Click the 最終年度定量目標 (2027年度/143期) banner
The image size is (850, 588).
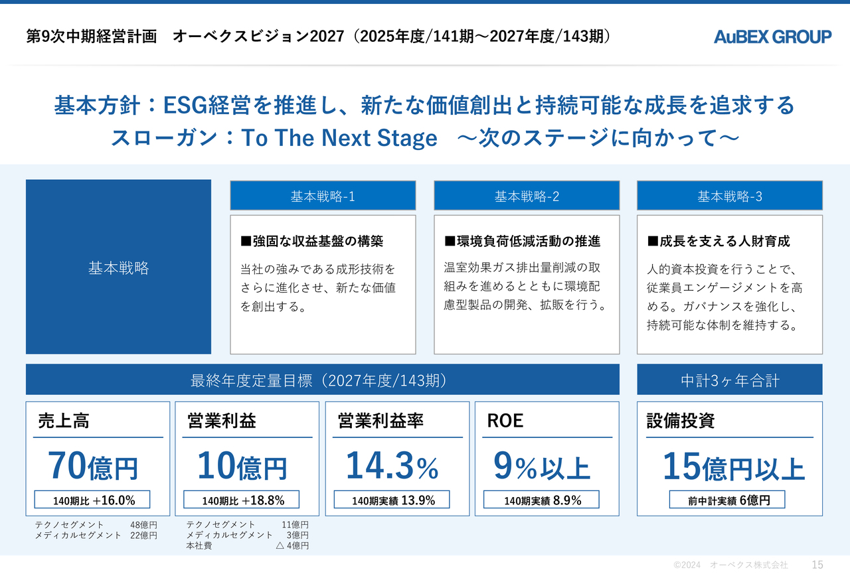coord(323,380)
